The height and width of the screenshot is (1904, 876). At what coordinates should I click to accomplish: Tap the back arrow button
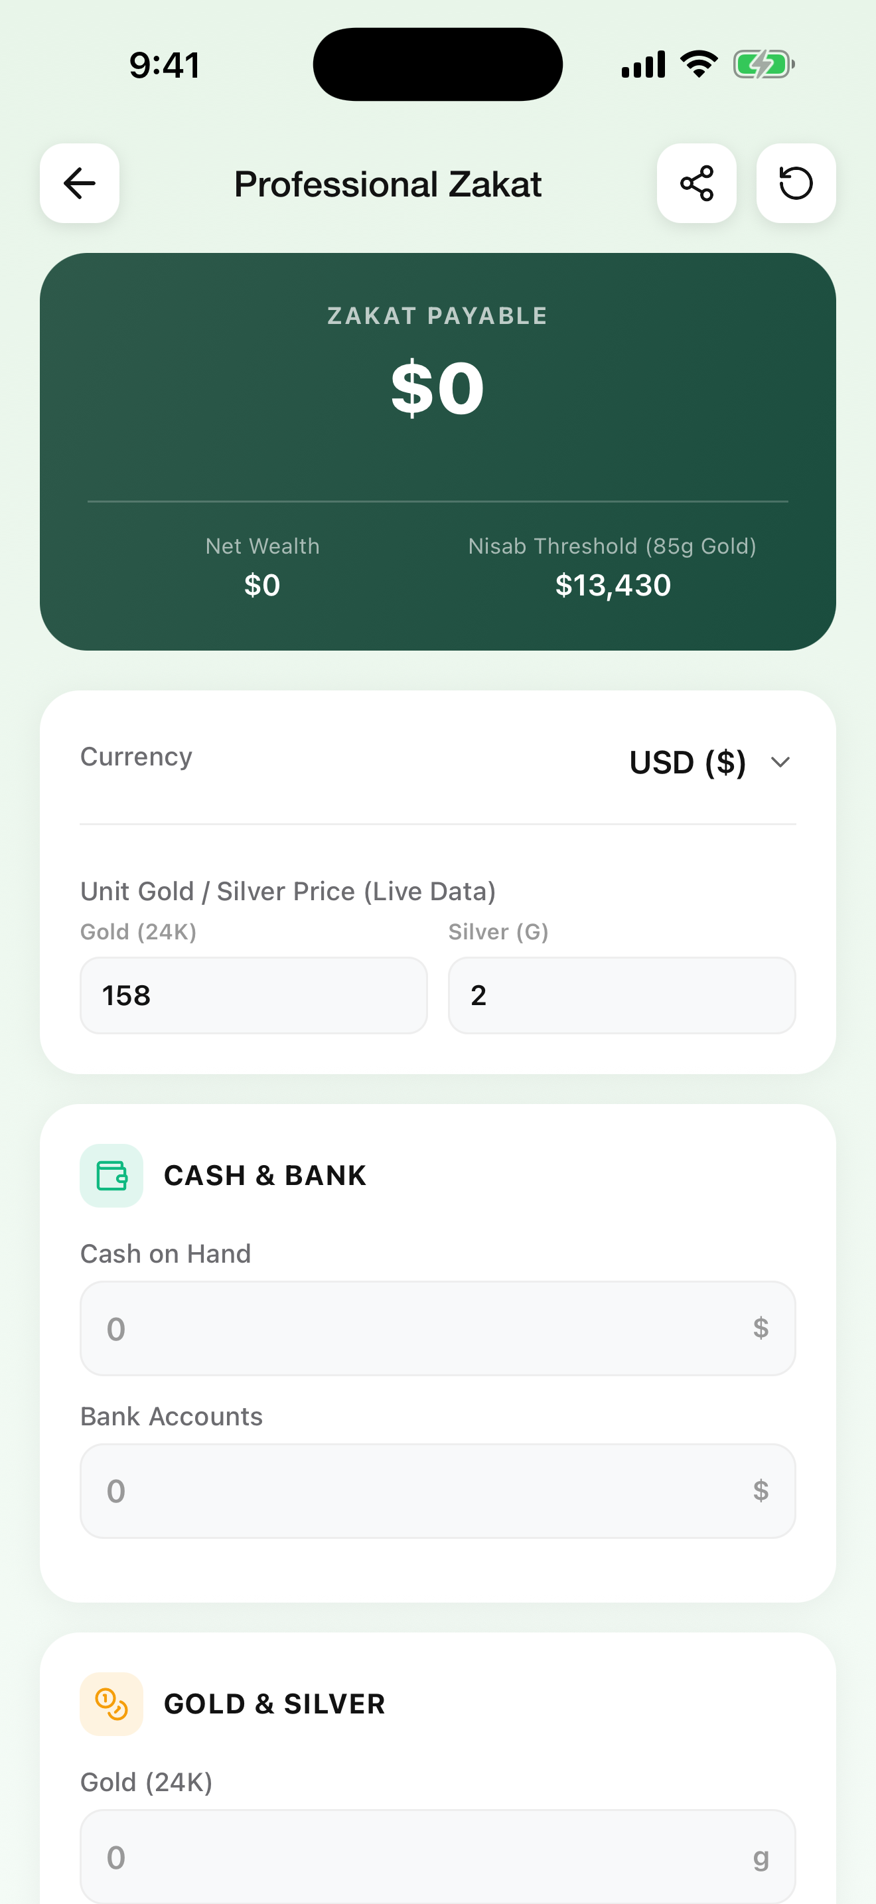pos(80,183)
